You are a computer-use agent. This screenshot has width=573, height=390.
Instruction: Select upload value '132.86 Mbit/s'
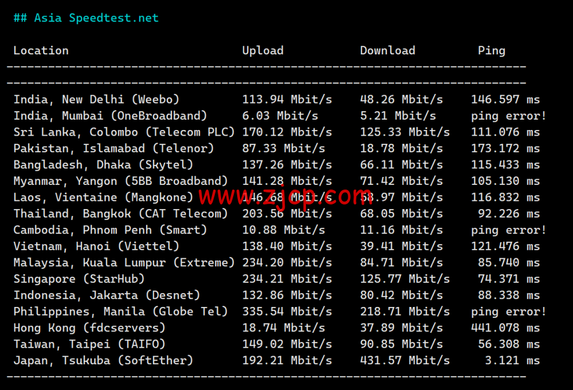tap(287, 296)
